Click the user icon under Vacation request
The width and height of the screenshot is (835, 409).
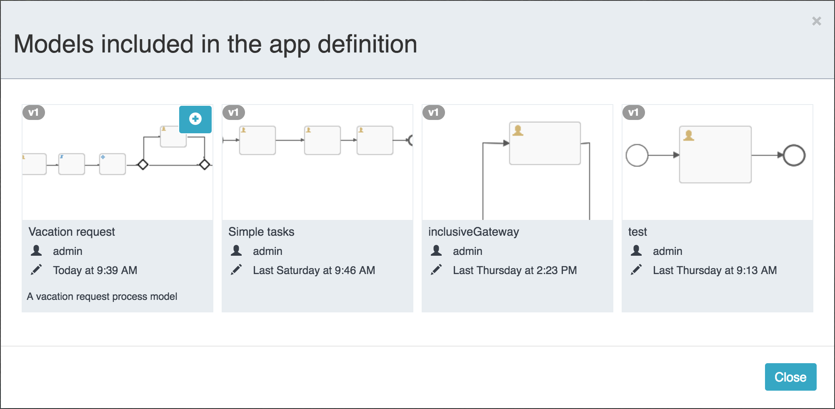click(x=36, y=251)
